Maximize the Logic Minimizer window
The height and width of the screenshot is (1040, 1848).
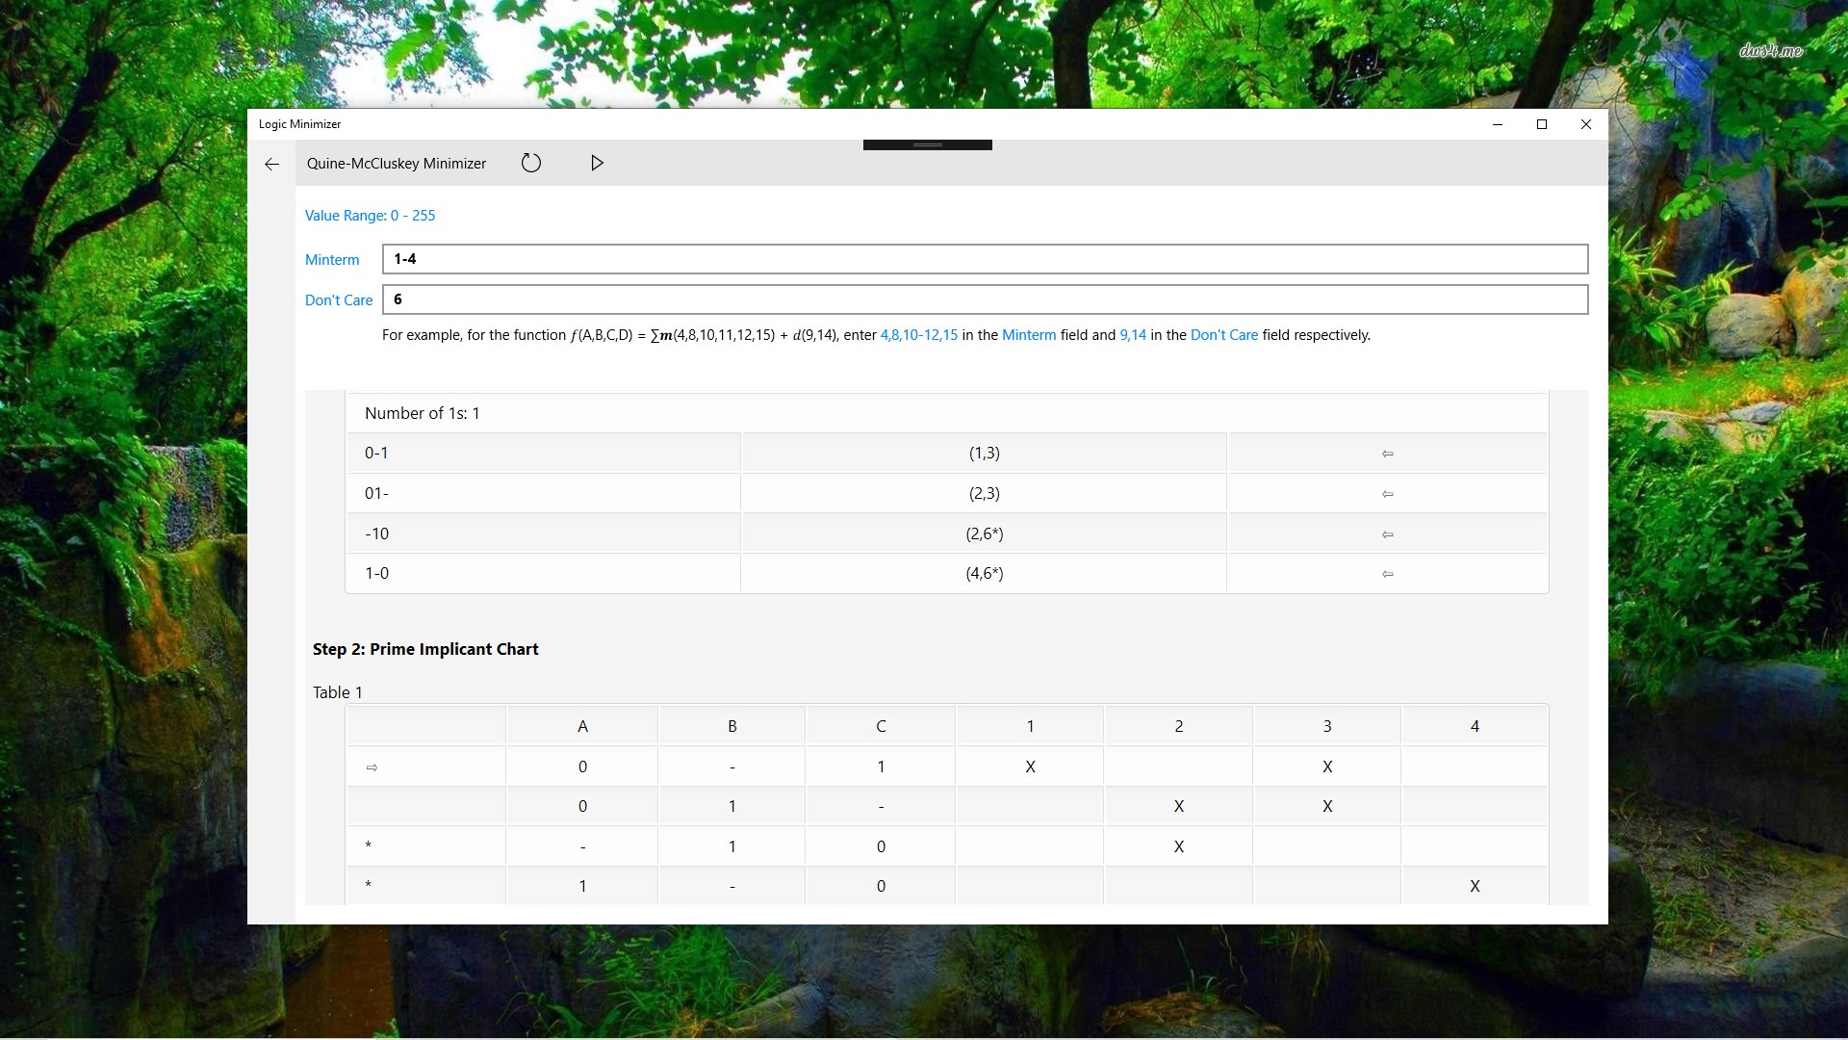[x=1541, y=124]
